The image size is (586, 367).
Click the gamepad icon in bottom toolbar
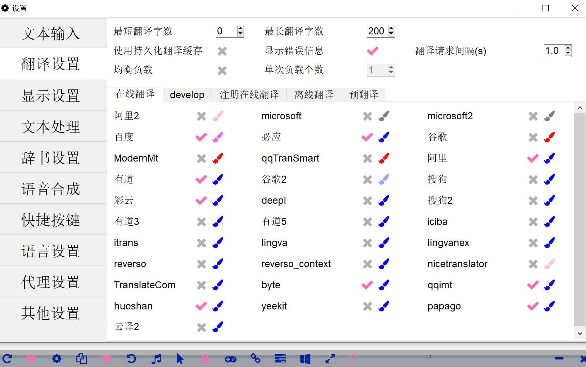coord(230,359)
